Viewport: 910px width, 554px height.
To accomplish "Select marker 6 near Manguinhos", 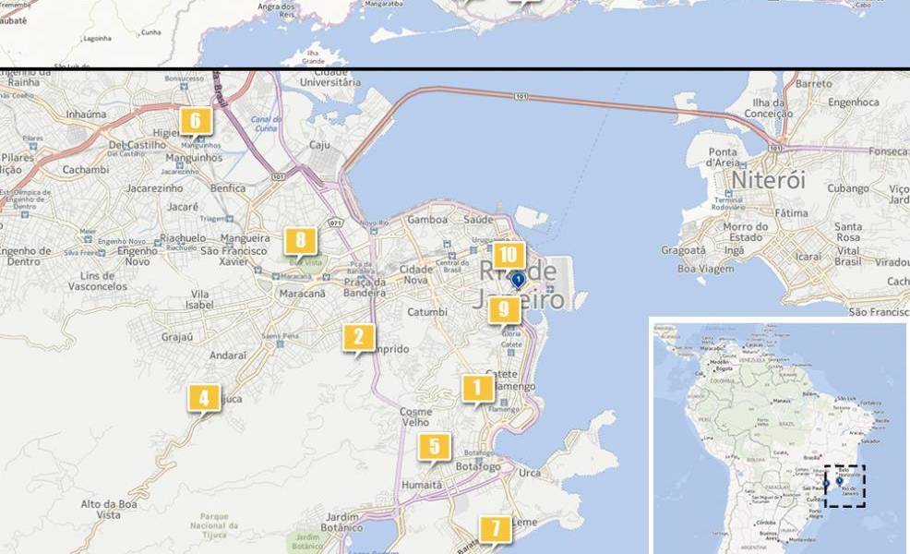I will click(x=195, y=121).
